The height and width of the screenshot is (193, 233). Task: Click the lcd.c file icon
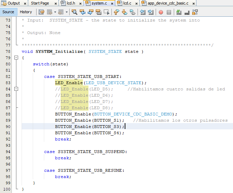(120, 3)
